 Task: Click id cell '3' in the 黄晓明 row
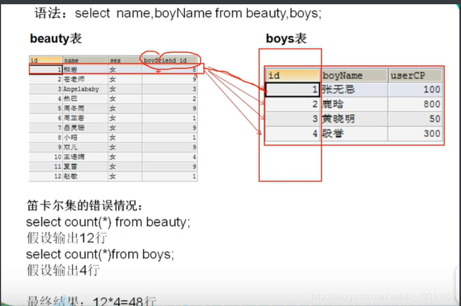pyautogui.click(x=293, y=119)
